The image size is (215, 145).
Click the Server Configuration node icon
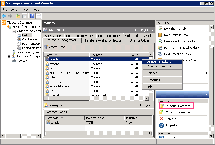(14, 52)
